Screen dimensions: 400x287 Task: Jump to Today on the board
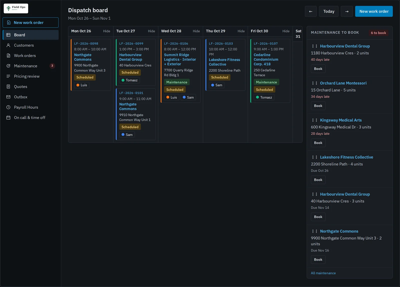tap(329, 11)
